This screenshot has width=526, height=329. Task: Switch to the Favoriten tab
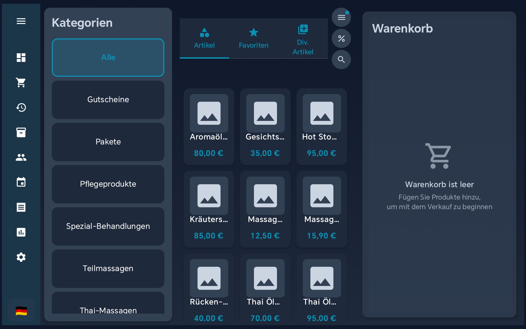point(253,38)
